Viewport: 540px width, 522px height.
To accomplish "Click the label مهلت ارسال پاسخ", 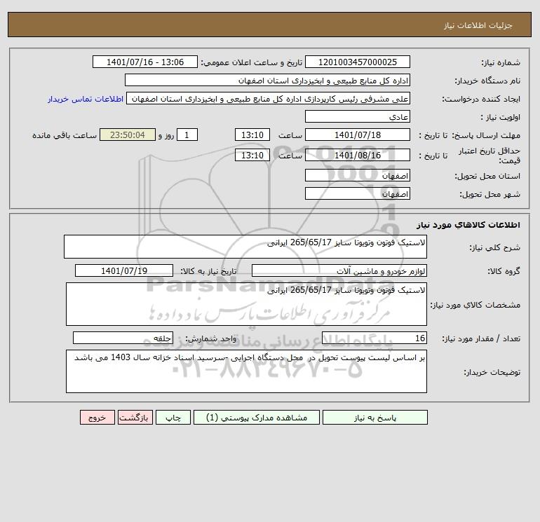I will click(x=485, y=135).
